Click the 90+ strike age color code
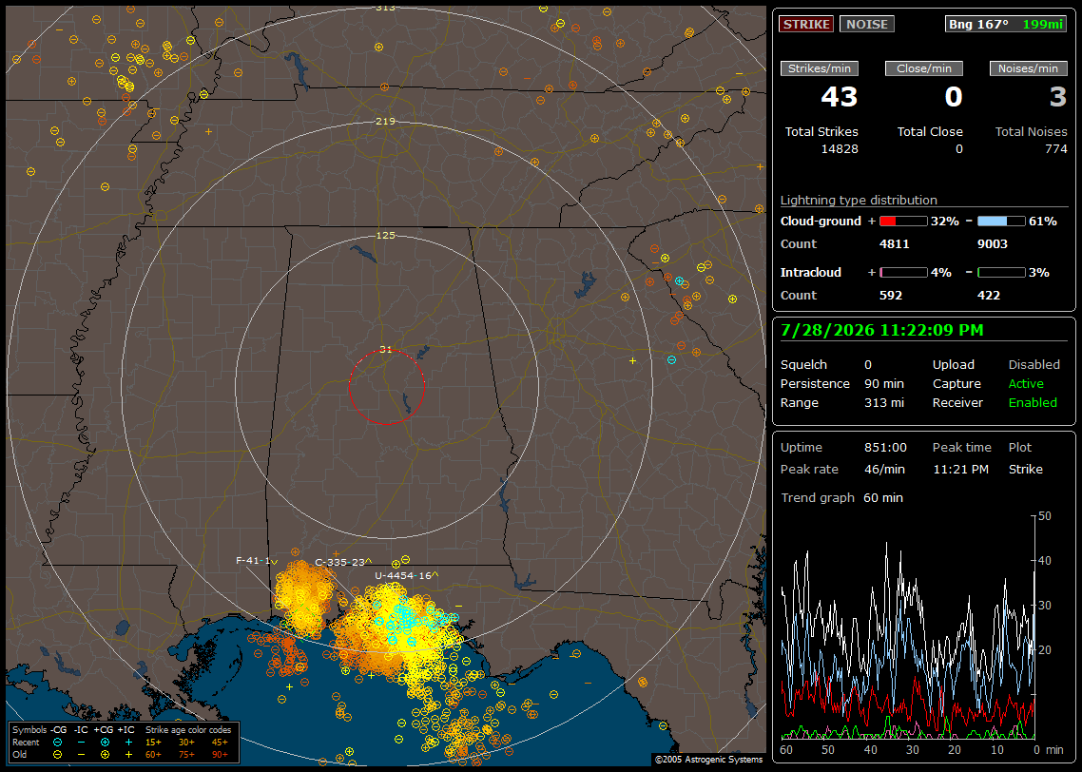Viewport: 1082px width, 772px height. (x=220, y=754)
